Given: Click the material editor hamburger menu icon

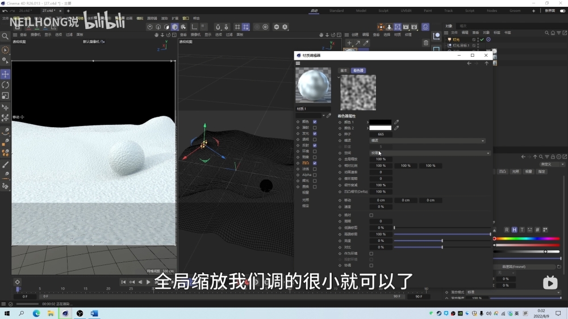Looking at the screenshot, I should 298,64.
